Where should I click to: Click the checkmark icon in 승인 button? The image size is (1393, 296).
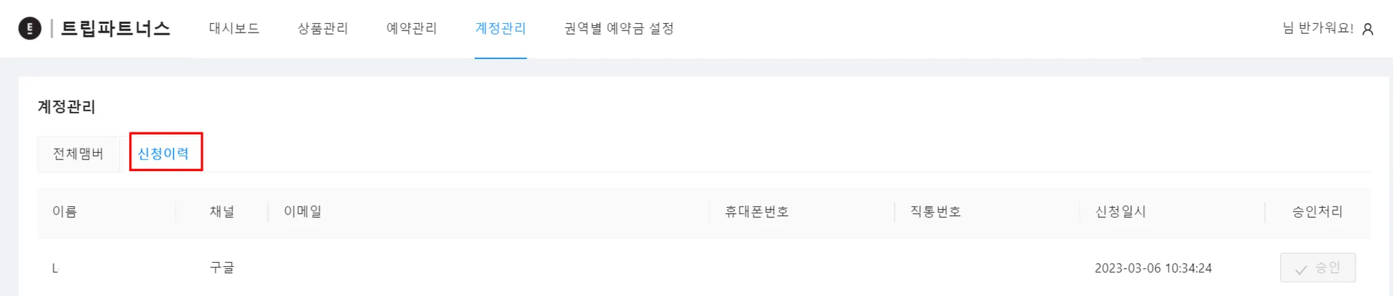(1300, 270)
